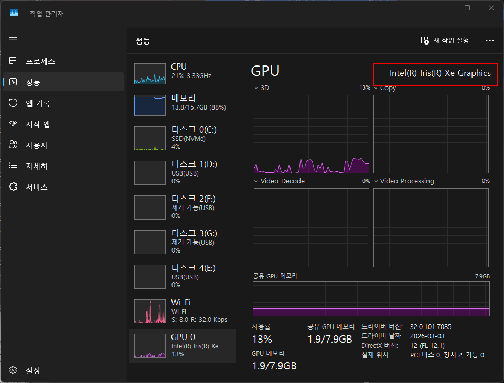504x383 pixels.
Task: Click the Processes icon in sidebar
Action: 13,61
